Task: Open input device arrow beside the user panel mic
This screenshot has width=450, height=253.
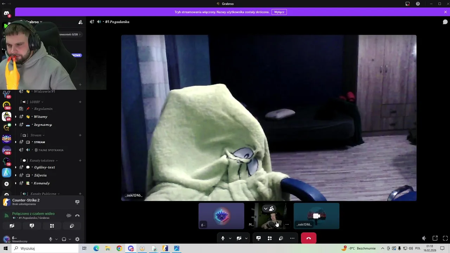Action: click(56, 239)
